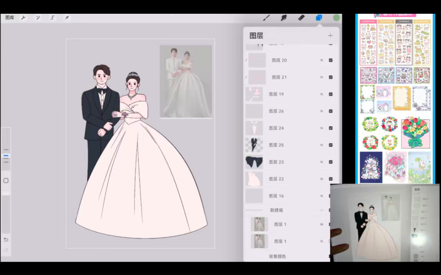This screenshot has height=275, width=441.
Task: Tap the undo arrow in sidebar
Action: [x=6, y=239]
